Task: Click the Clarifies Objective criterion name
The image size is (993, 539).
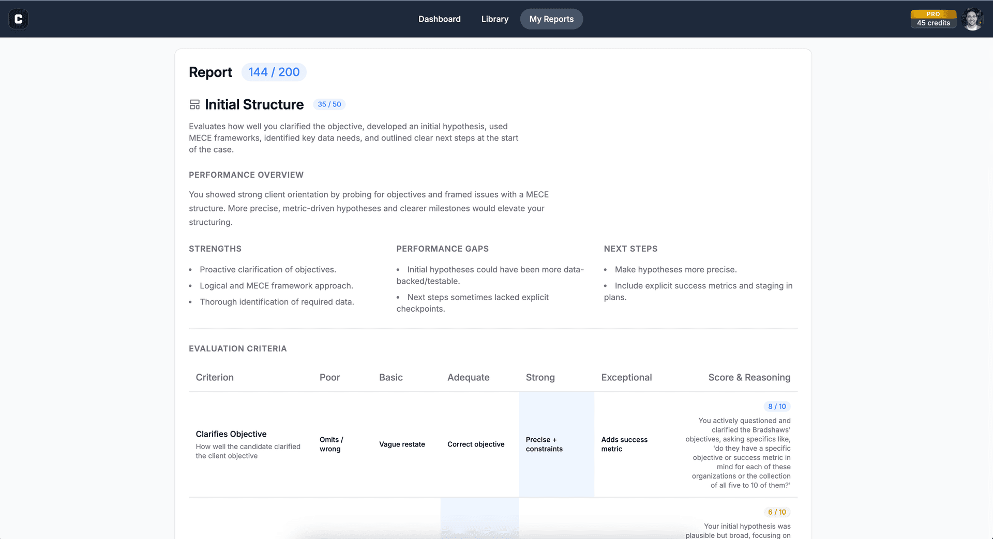Action: coord(231,434)
